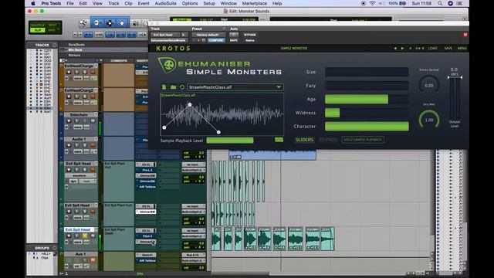This screenshot has height=278, width=494.
Task: Enable SLIP edit mode
Action: [38, 30]
